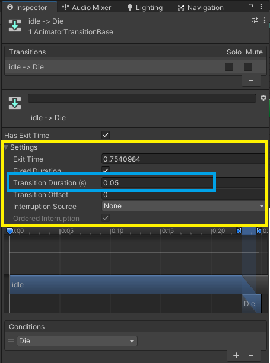Click the transition icon beside the name field
Viewport: 270px width, 363px height.
point(15,103)
